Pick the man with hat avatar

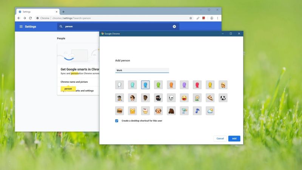[x=119, y=98]
